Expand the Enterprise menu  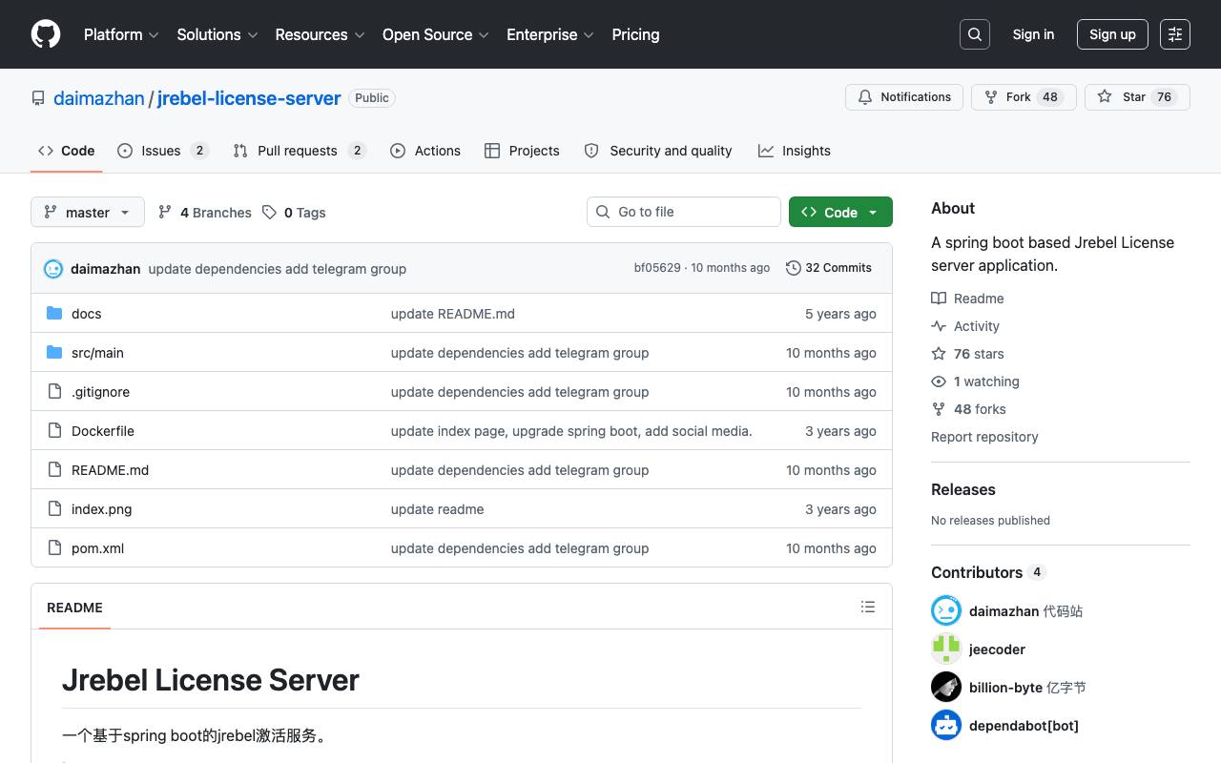550,34
